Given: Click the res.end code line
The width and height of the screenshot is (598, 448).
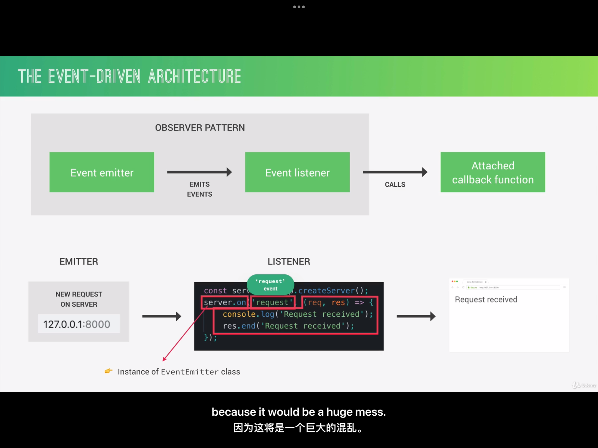Looking at the screenshot, I should (x=288, y=326).
